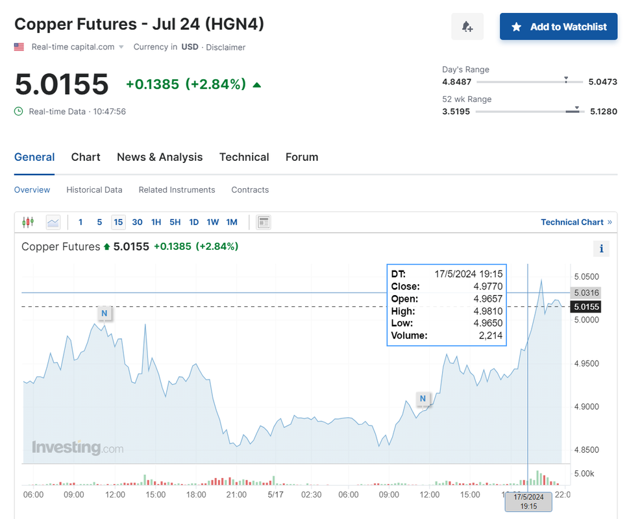This screenshot has width=629, height=519.
Task: Switch to the General tab
Action: 34,157
